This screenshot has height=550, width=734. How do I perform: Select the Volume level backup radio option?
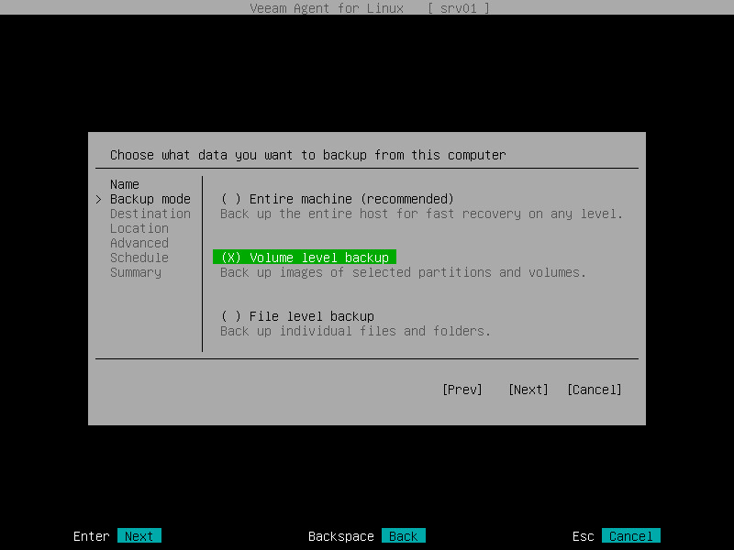click(x=305, y=258)
